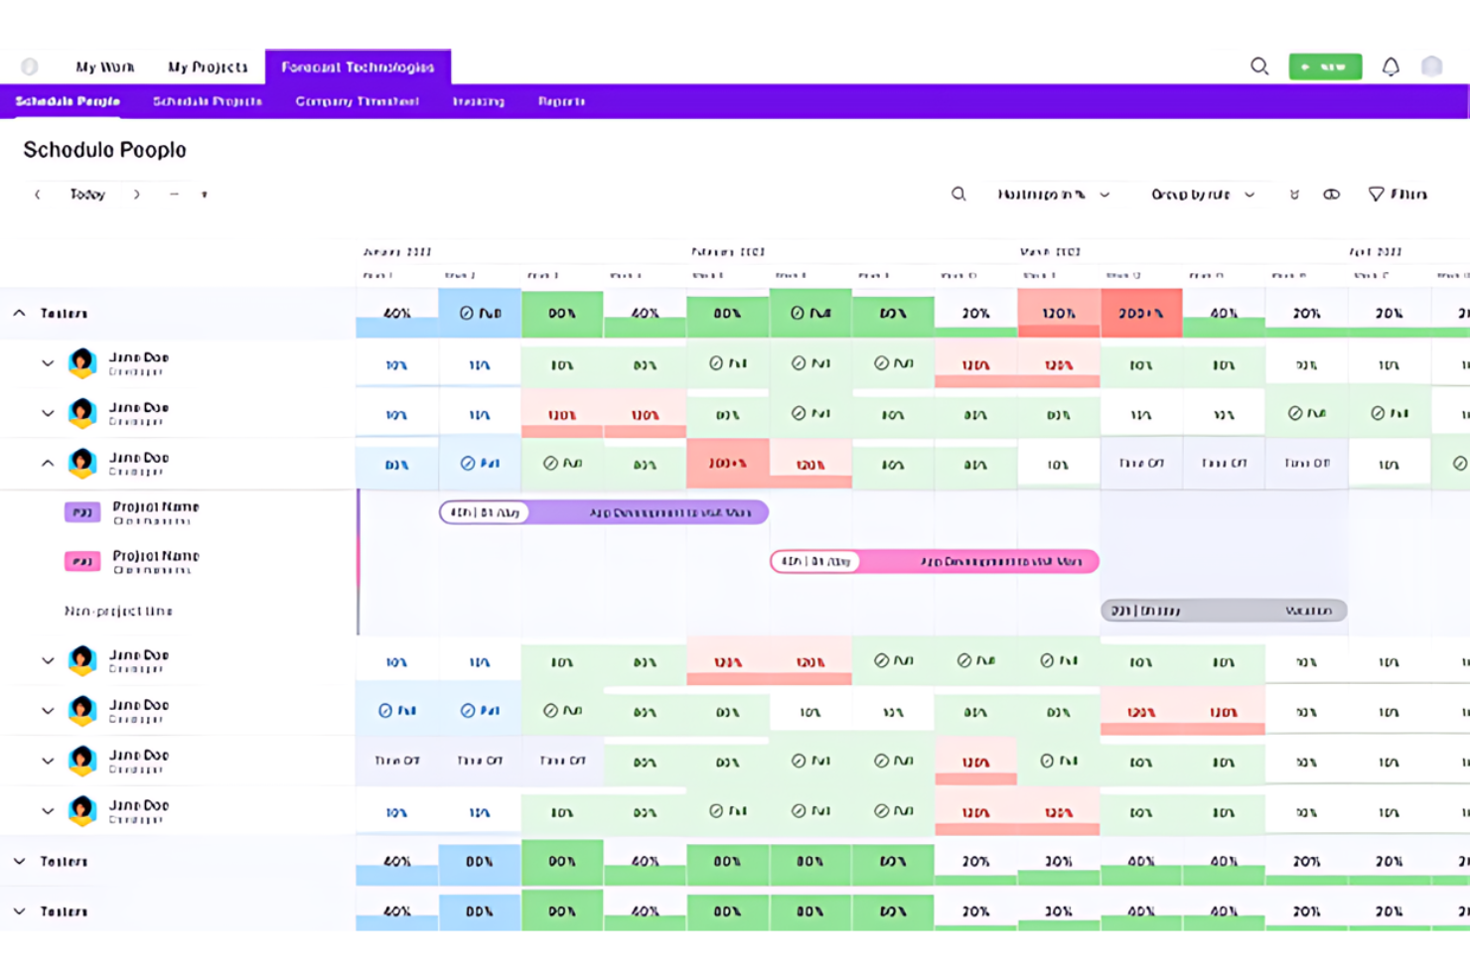Open the Invoicing menu item
This screenshot has height=980, width=1470.
coord(479,101)
